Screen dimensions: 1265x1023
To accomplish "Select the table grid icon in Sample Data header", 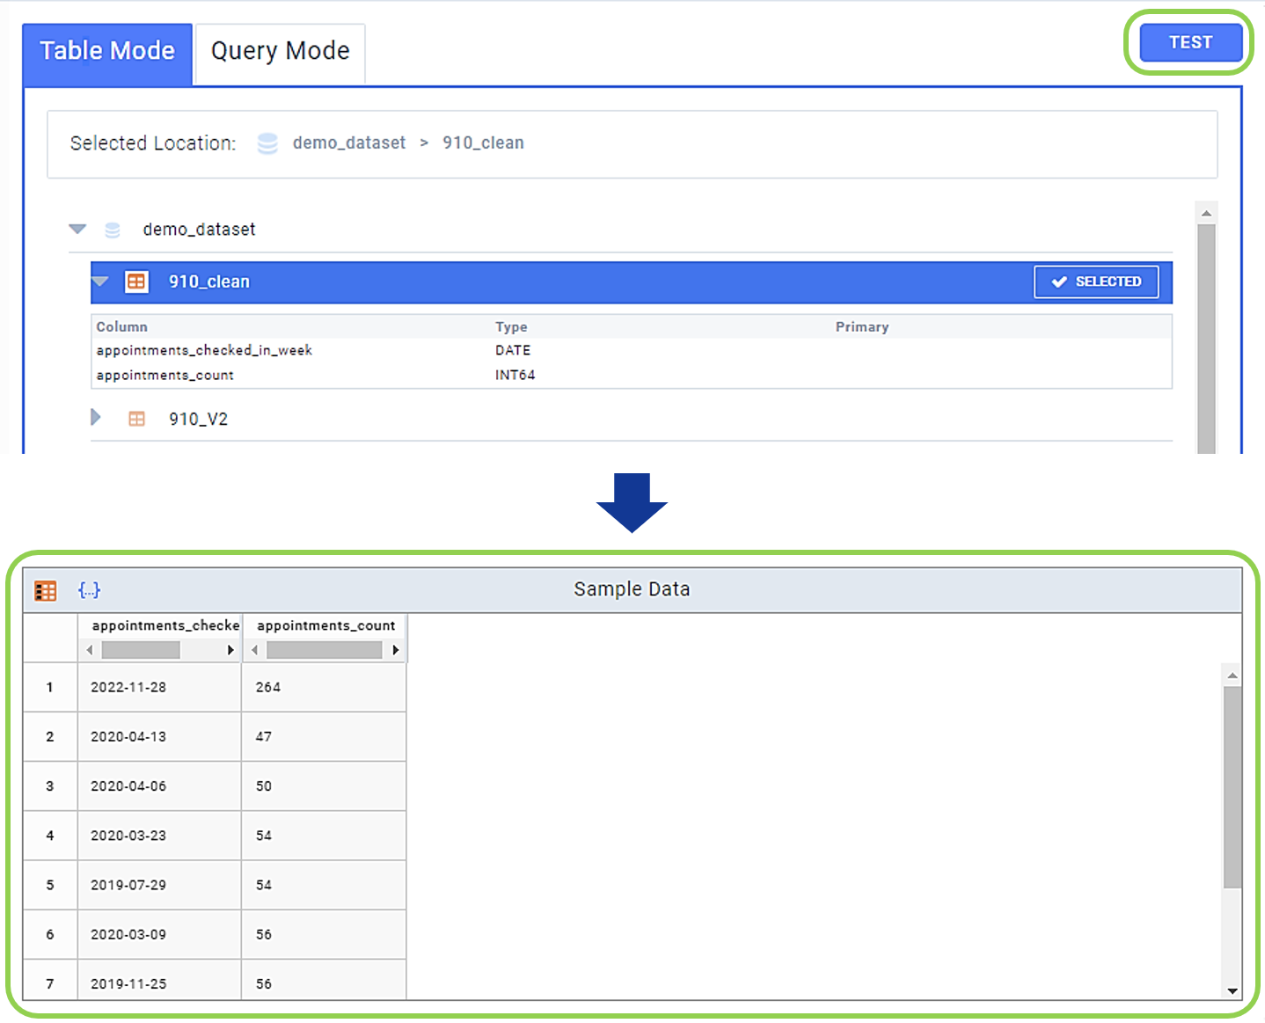I will 45,590.
